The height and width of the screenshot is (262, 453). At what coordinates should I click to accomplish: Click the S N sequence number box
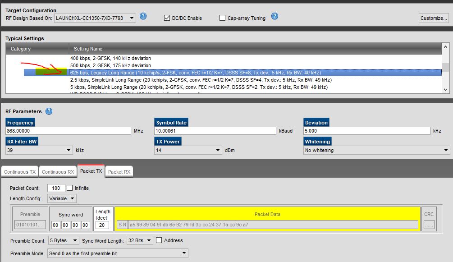tap(122, 225)
